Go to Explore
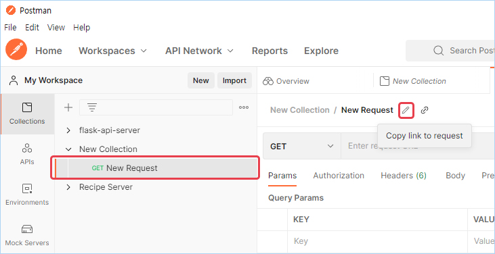This screenshot has height=254, width=495. [321, 51]
